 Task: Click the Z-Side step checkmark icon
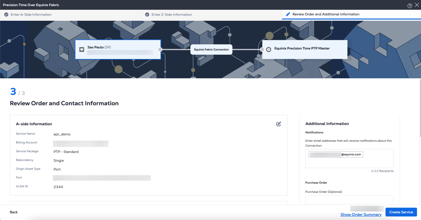147,15
